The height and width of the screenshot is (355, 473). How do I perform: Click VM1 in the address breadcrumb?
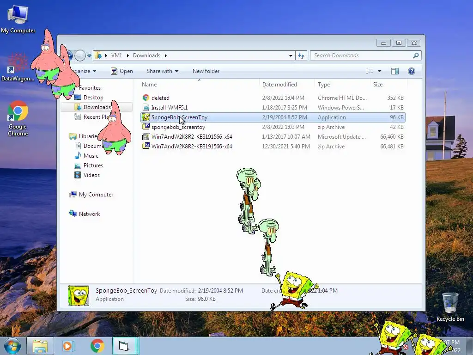[x=116, y=55]
